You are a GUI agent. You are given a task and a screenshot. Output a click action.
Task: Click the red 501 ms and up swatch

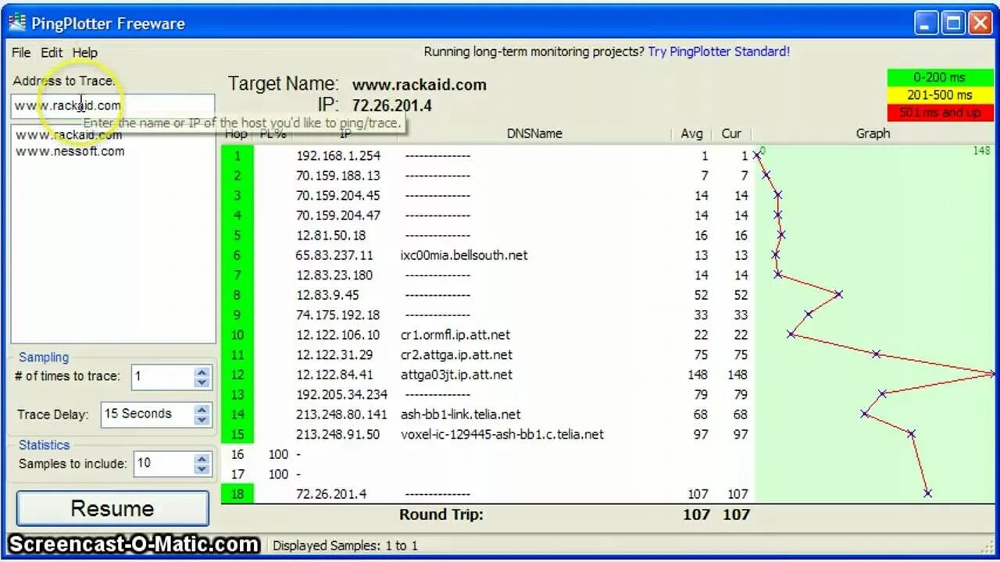pos(940,112)
